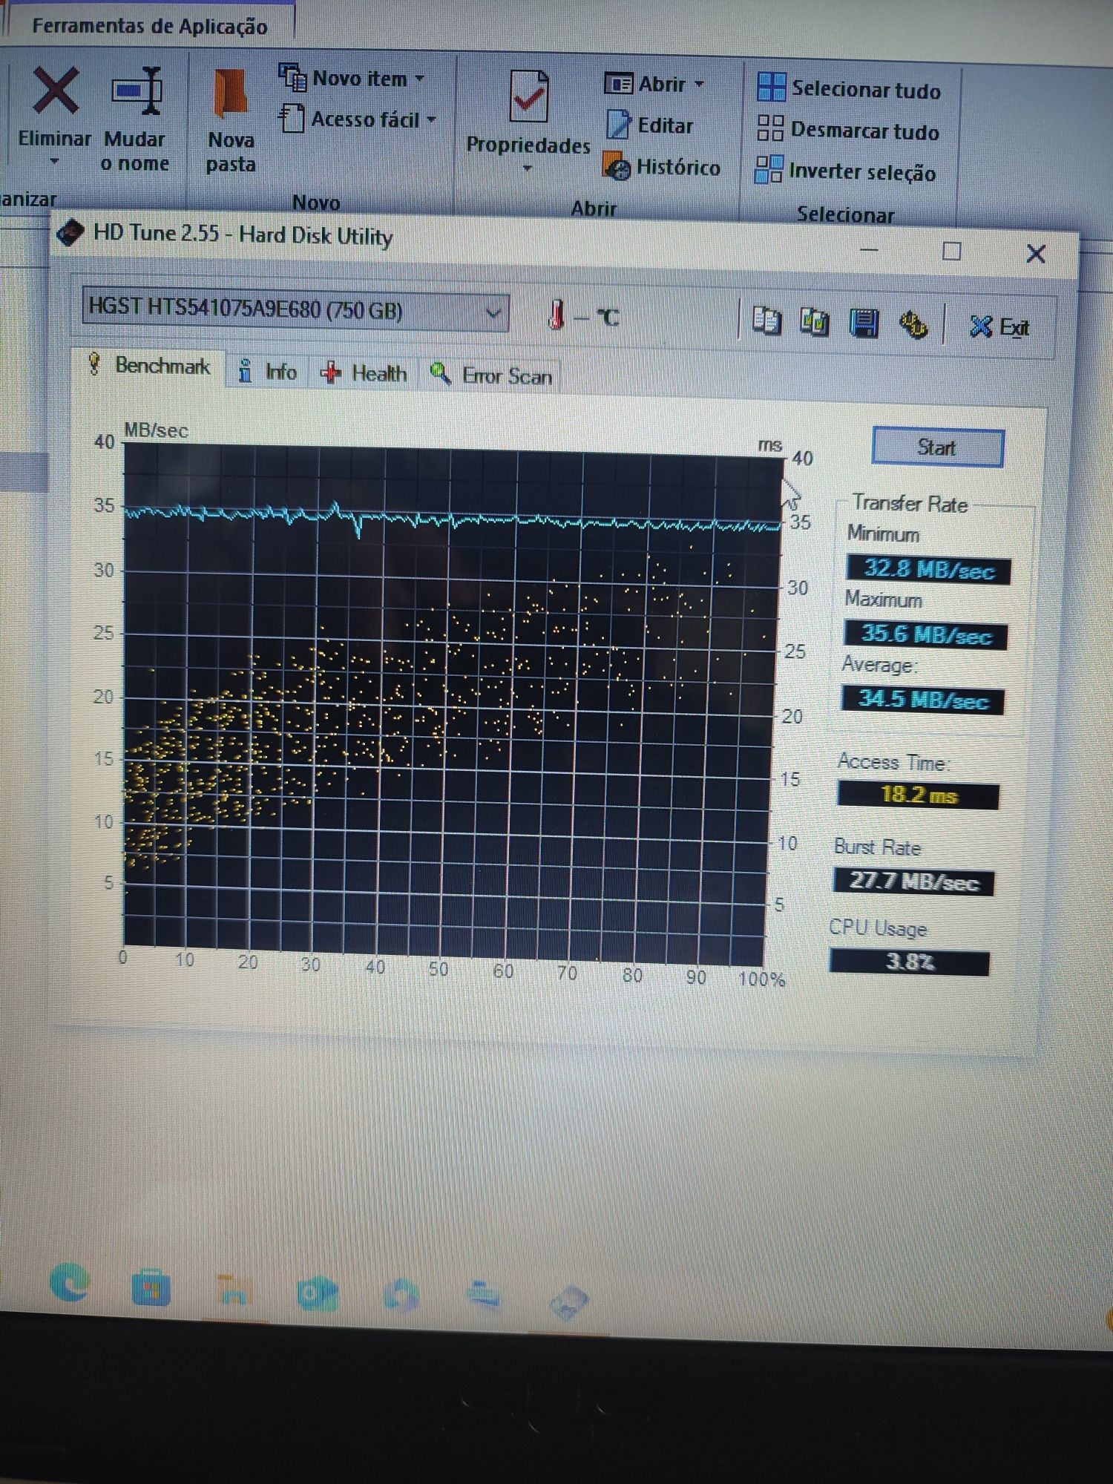Open Outlook from the taskbar
The width and height of the screenshot is (1113, 1484).
[x=318, y=1295]
